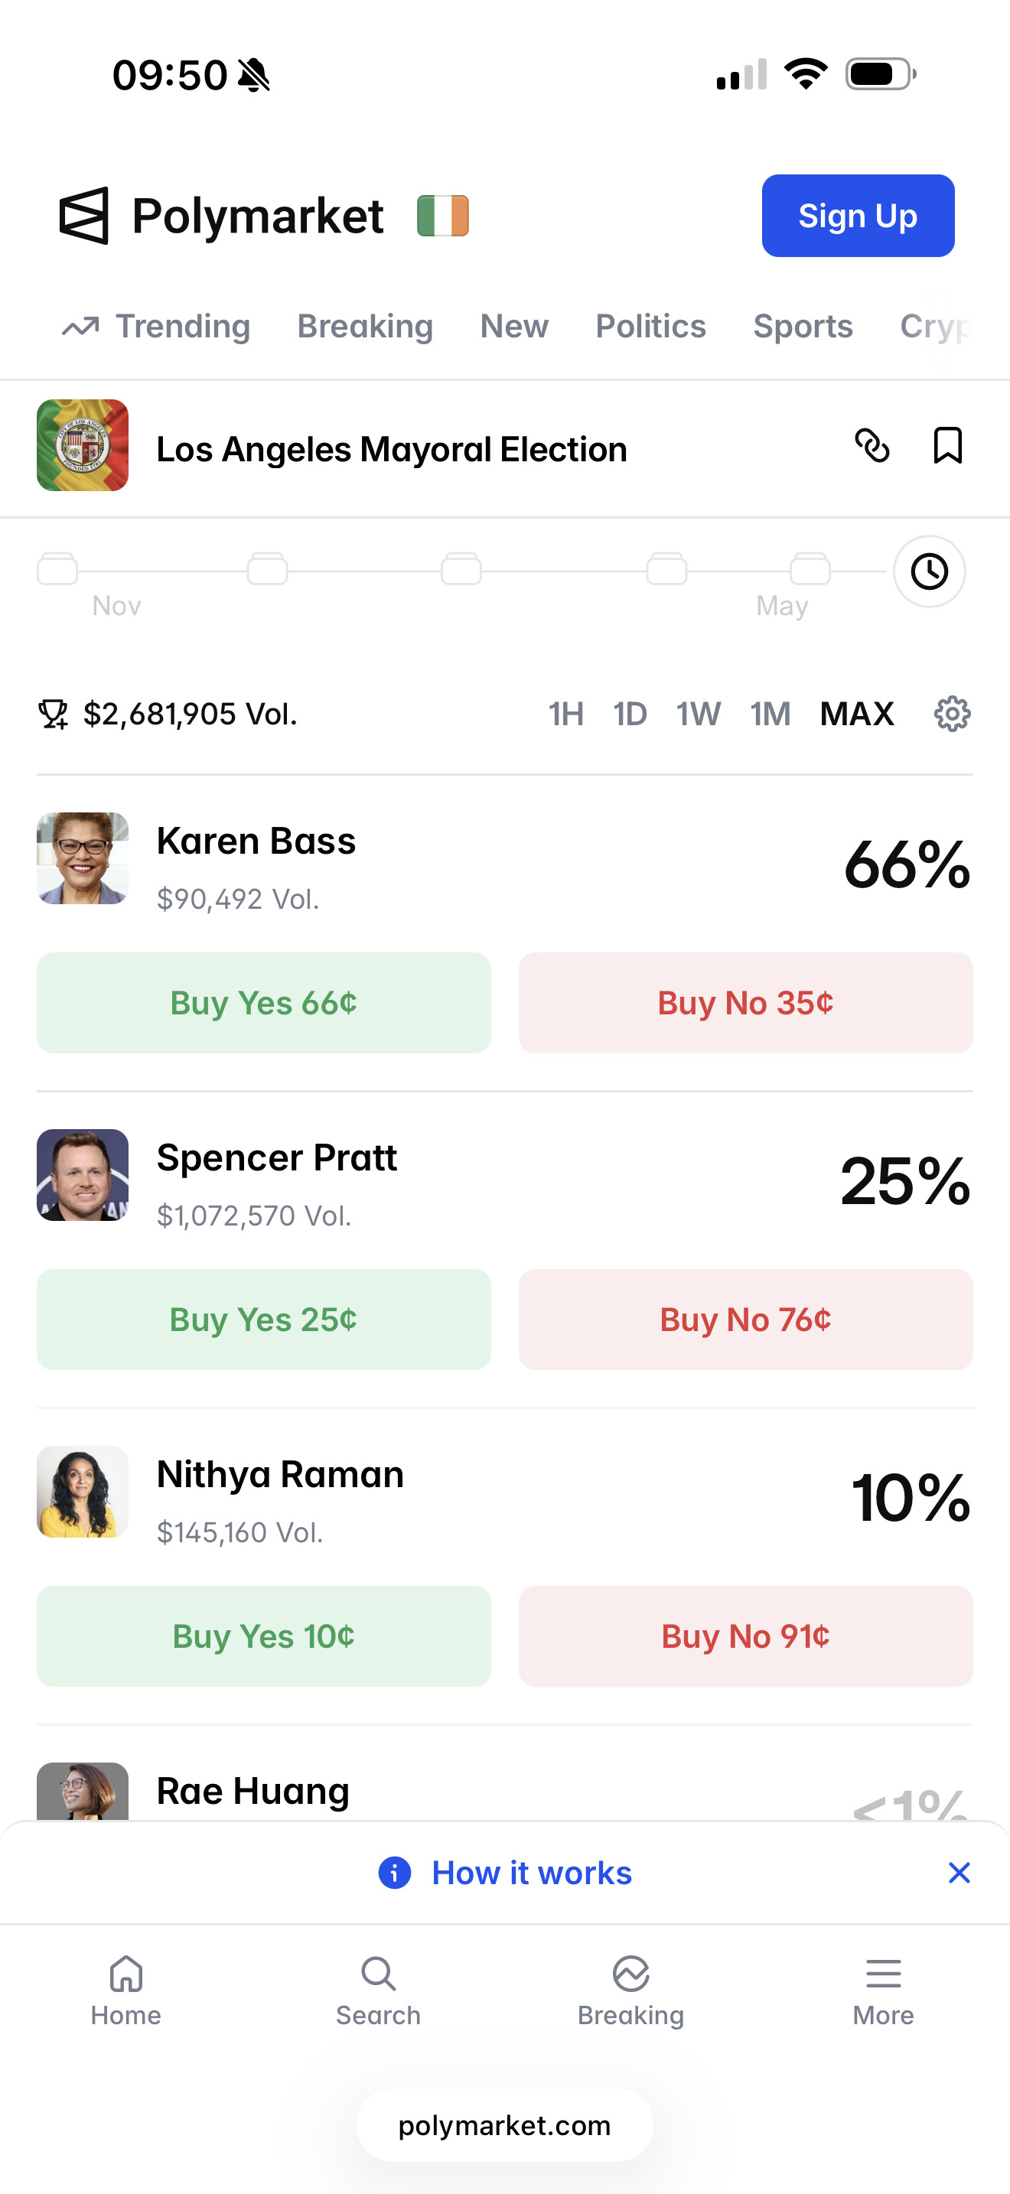Switch to the Sports category tab
1010x2194 pixels.
pyautogui.click(x=803, y=326)
